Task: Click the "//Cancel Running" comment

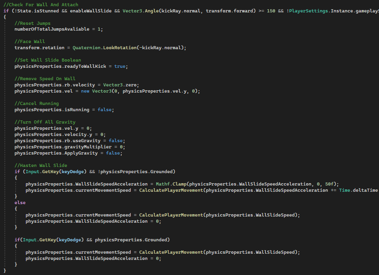Action: tap(36, 103)
